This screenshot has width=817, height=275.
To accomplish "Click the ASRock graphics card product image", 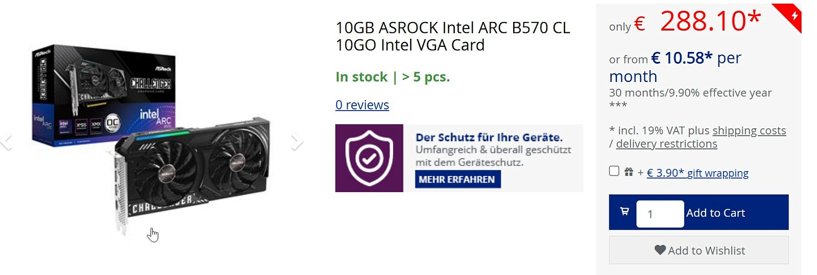I will click(x=151, y=139).
